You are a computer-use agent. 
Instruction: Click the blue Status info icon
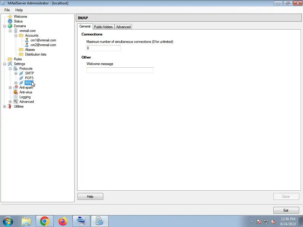(x=10, y=21)
